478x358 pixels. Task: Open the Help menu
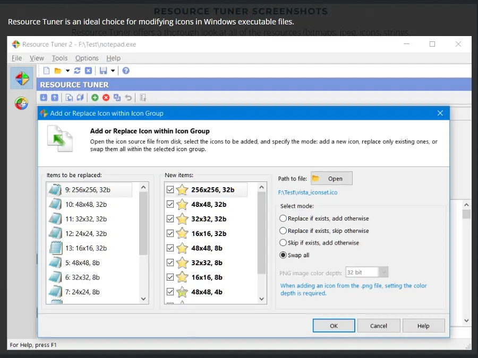point(114,58)
